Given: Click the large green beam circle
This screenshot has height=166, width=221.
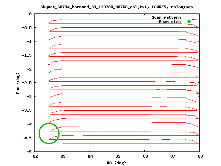Looking at the screenshot, I should (x=49, y=133).
